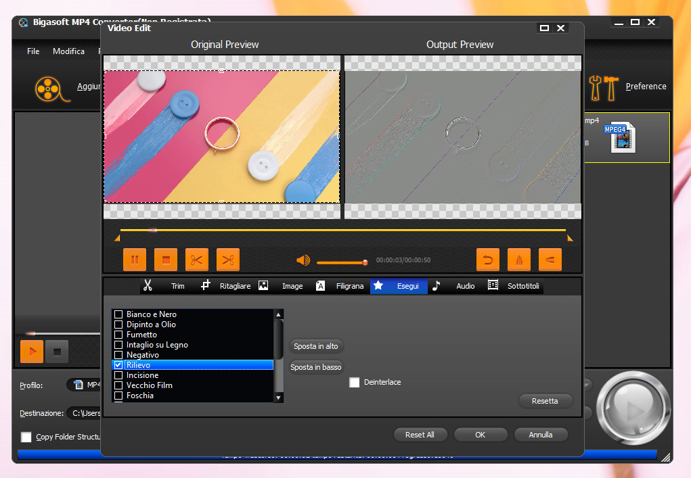Viewport: 691px width, 478px height.
Task: Flip video vertically with the rightmost icon
Action: coord(550,260)
